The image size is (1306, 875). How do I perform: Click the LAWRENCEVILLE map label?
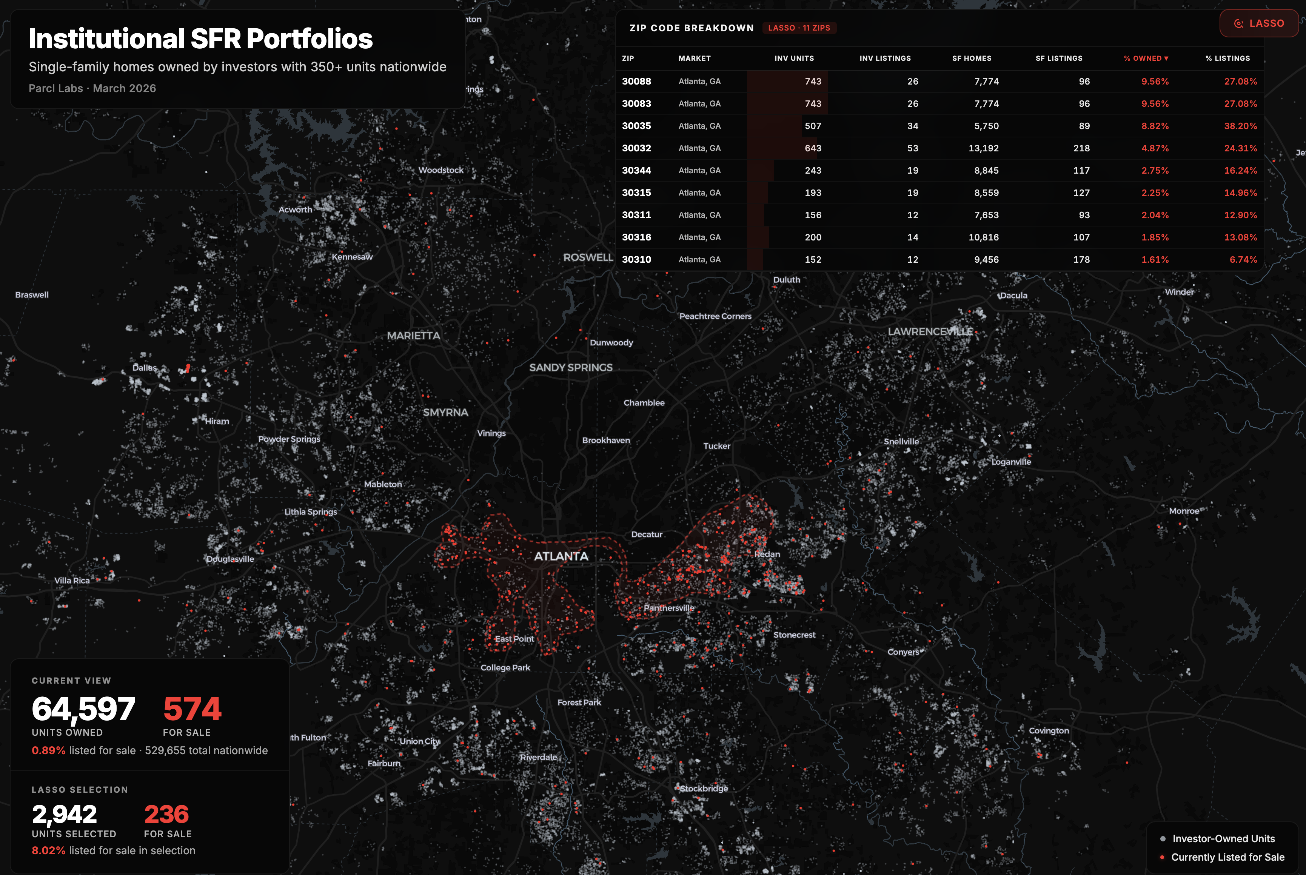click(x=930, y=331)
